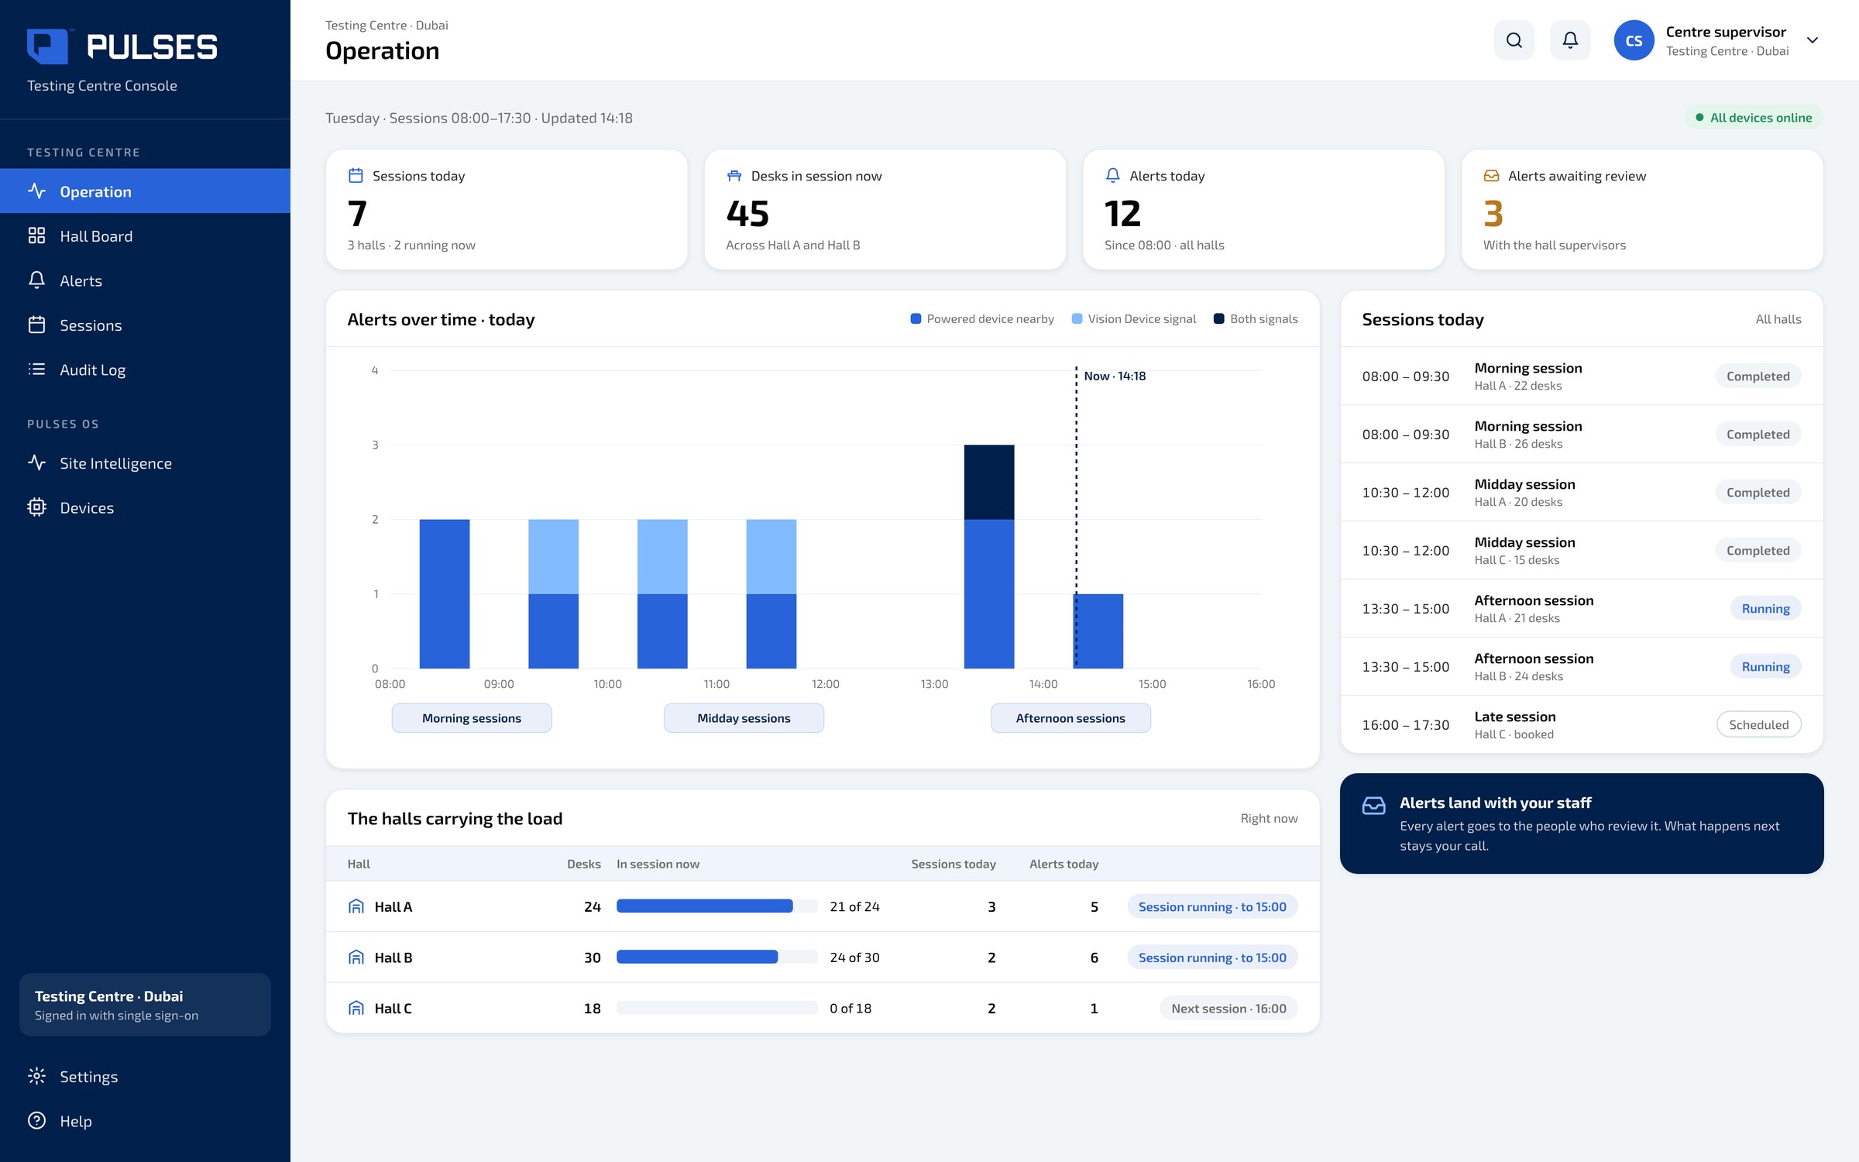Click the calendar icon on Sessions today card
Screen dimensions: 1859x1162
click(356, 176)
